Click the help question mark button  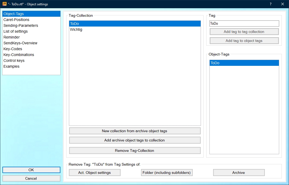pyautogui.click(x=271, y=4)
